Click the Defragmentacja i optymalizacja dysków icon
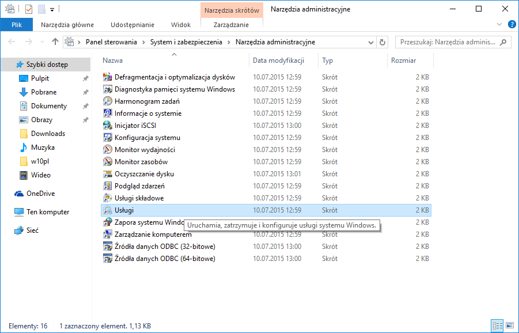 (107, 77)
